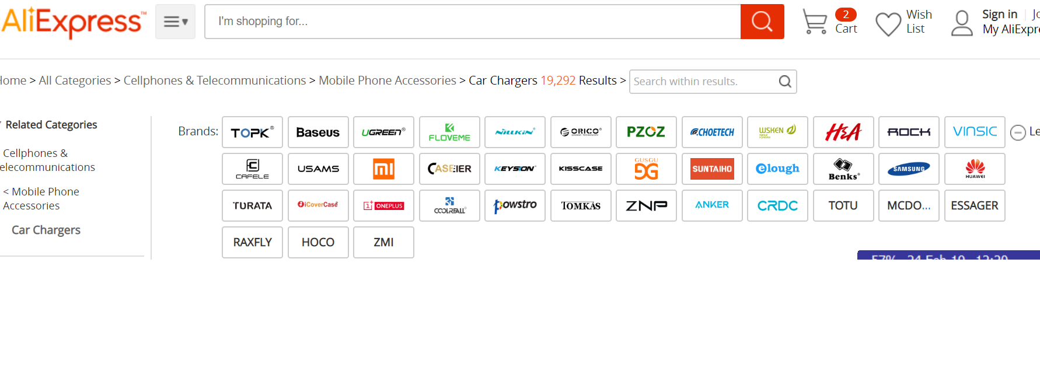Open the shopping cart icon
1040x378 pixels.
click(815, 22)
